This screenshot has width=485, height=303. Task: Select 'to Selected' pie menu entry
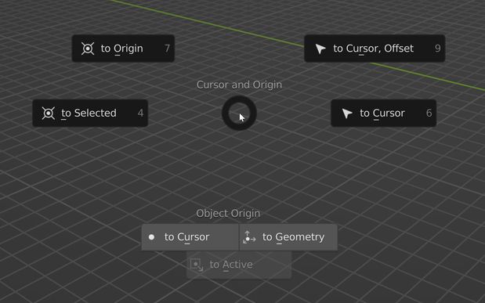pos(90,114)
